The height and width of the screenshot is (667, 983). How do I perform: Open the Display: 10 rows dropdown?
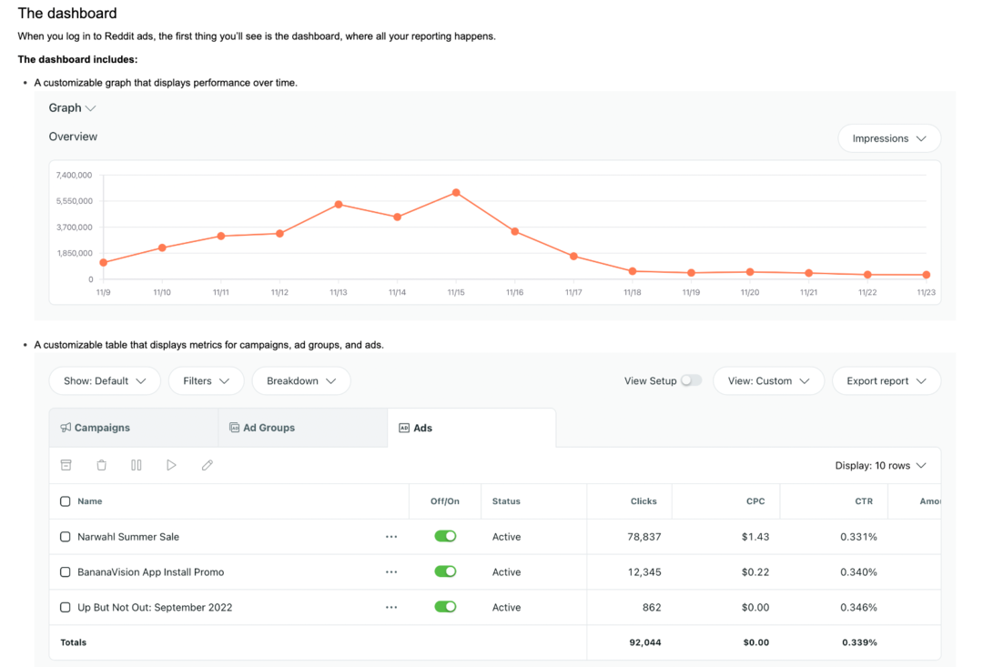click(x=880, y=466)
